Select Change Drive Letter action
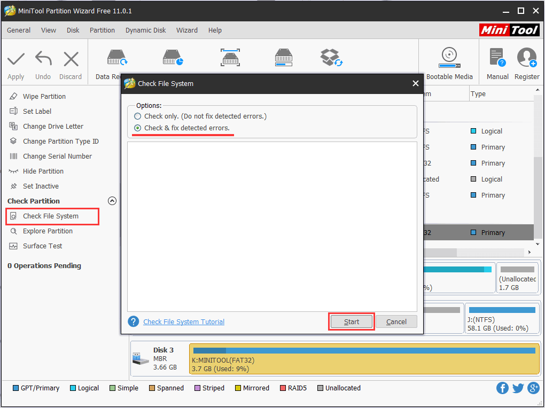Image resolution: width=545 pixels, height=408 pixels. 53,127
